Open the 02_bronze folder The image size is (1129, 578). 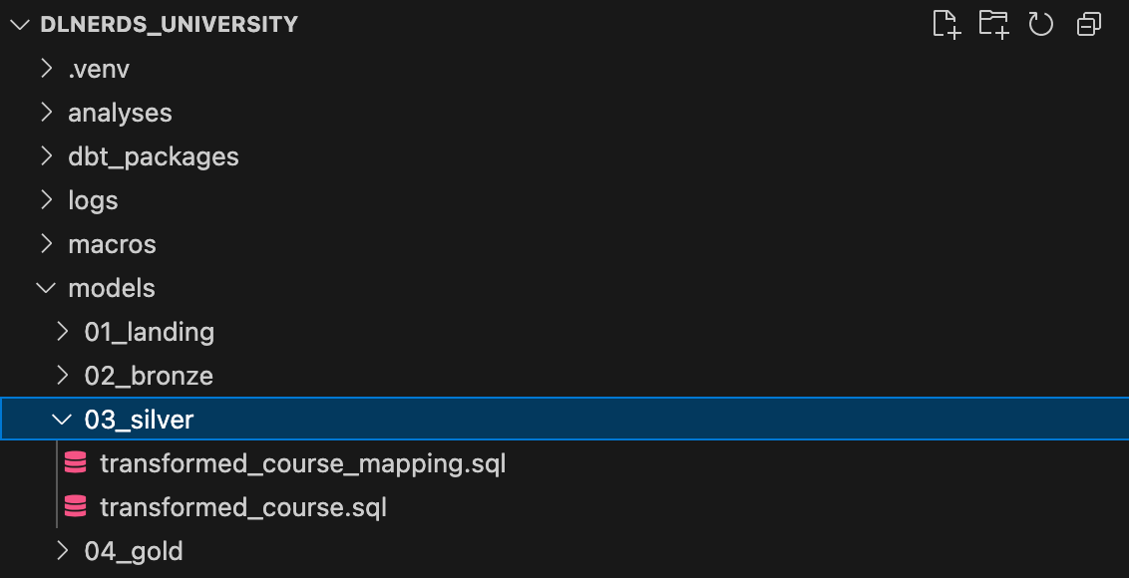149,376
